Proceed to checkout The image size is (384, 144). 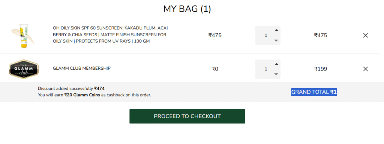[x=187, y=116]
